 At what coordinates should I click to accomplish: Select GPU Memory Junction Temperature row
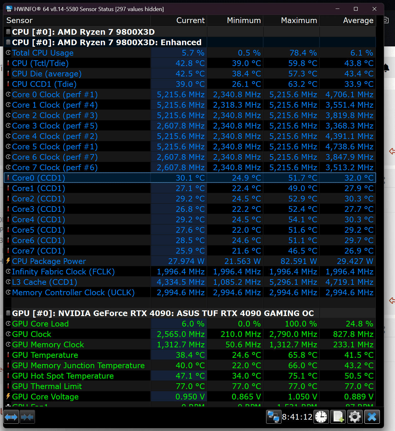pos(190,365)
